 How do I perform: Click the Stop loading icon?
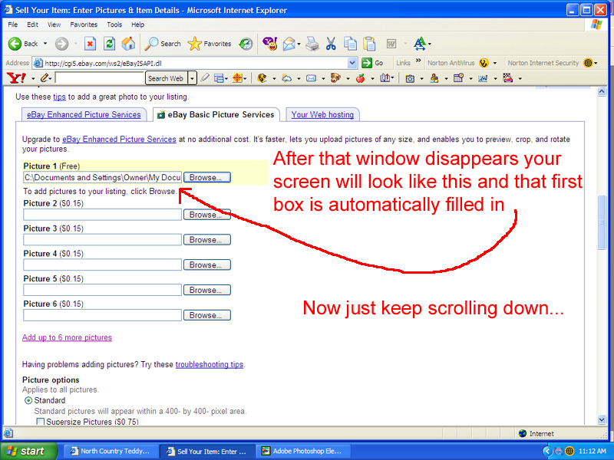[x=90, y=44]
